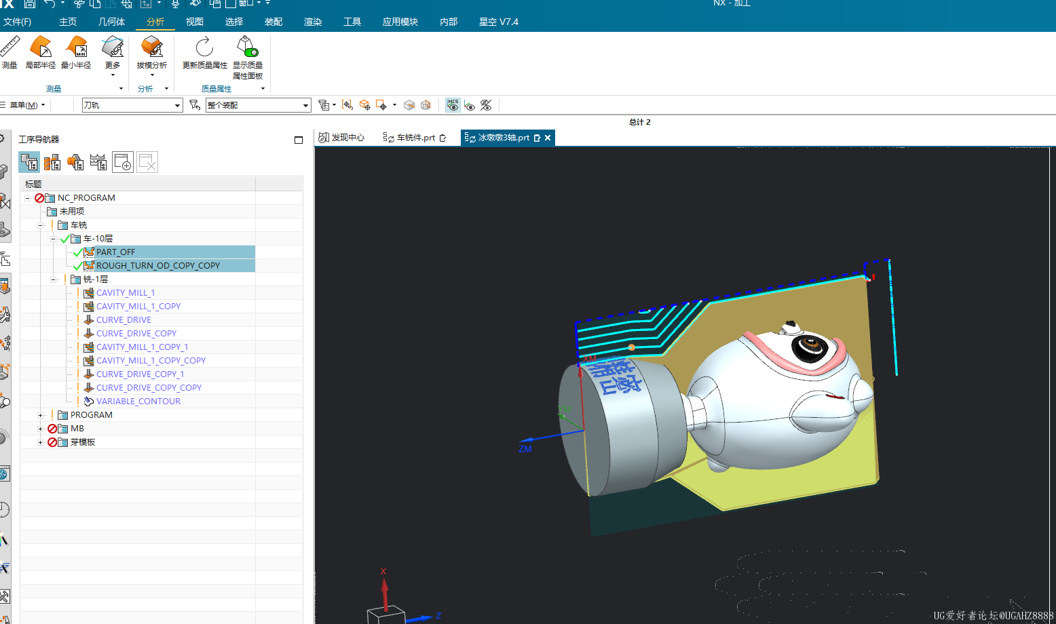The height and width of the screenshot is (624, 1056).
Task: Switch to Machining Method view in navigator
Action: (x=98, y=162)
